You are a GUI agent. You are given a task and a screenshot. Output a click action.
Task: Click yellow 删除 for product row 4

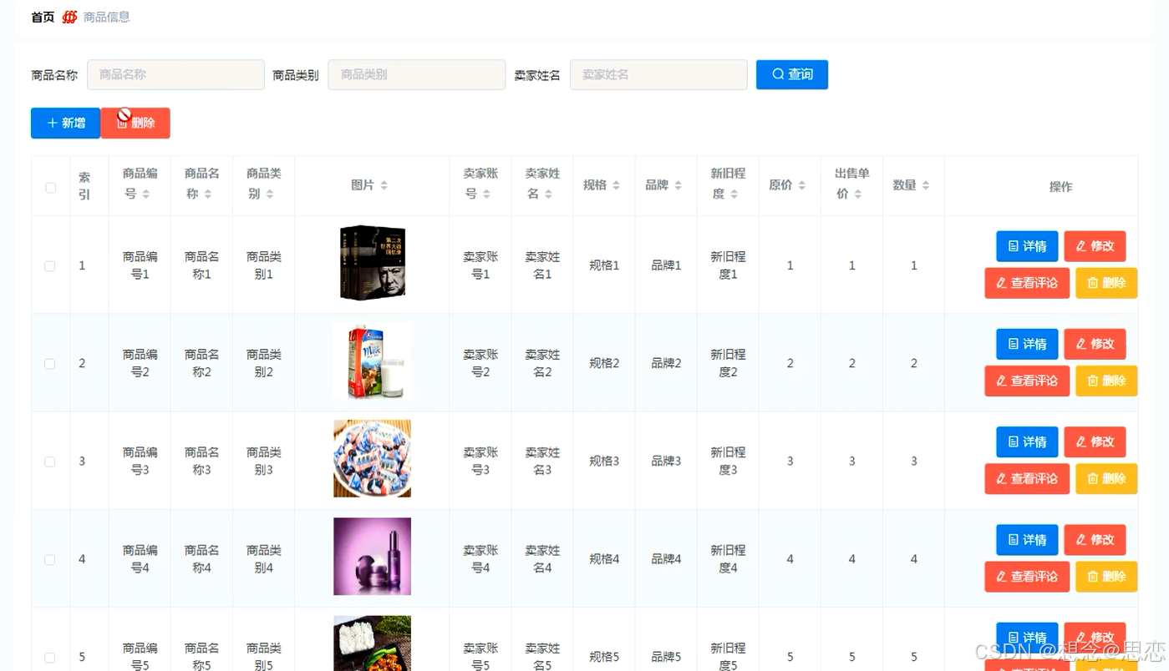1106,577
